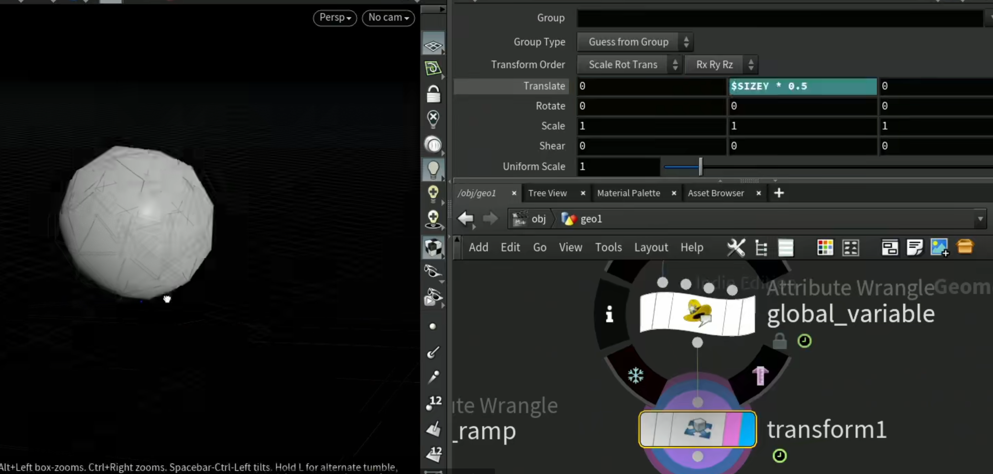Switch to the Material Palette tab

[628, 193]
